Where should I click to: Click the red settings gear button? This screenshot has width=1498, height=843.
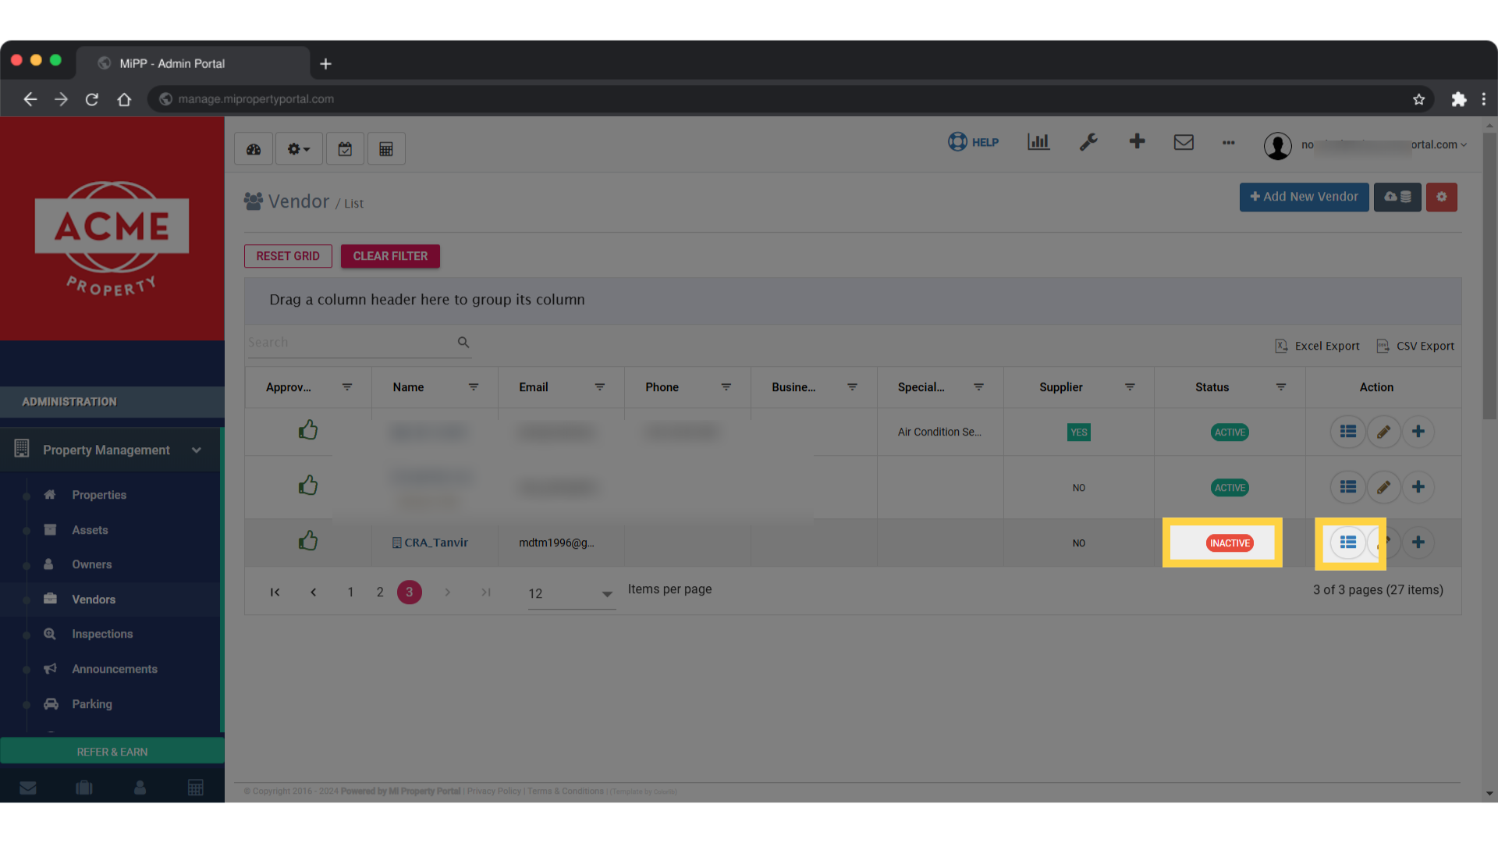[1441, 197]
